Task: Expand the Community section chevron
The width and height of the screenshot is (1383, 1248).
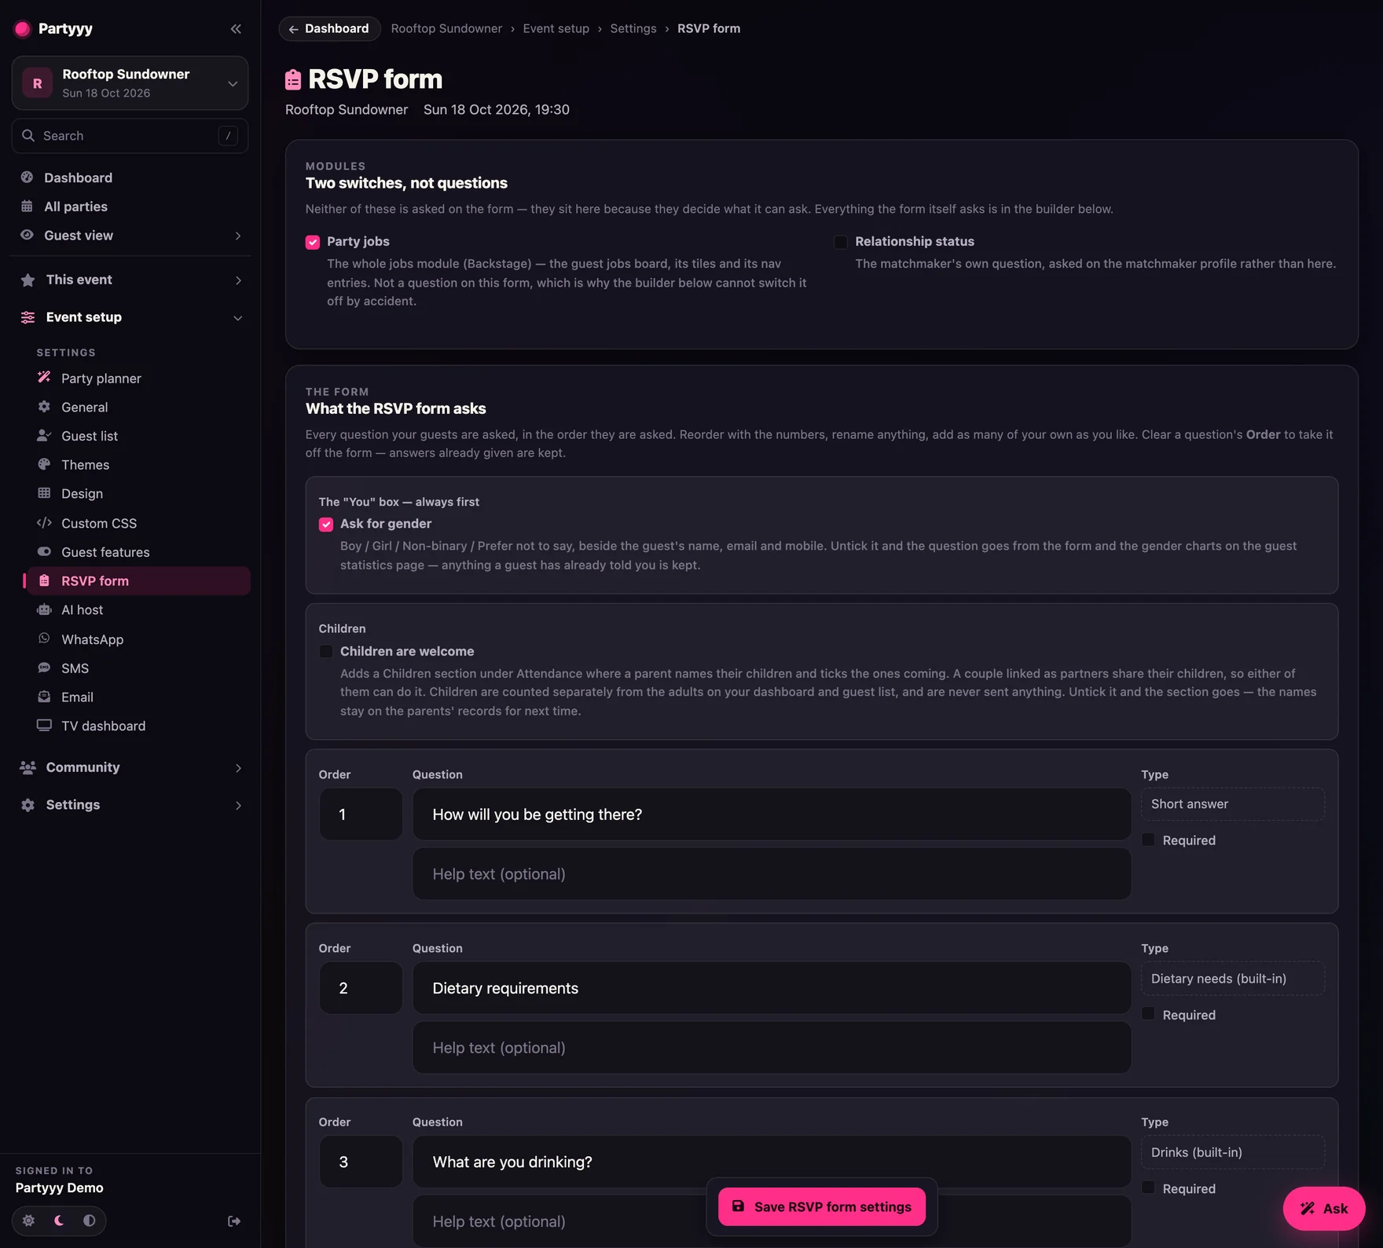Action: tap(238, 768)
